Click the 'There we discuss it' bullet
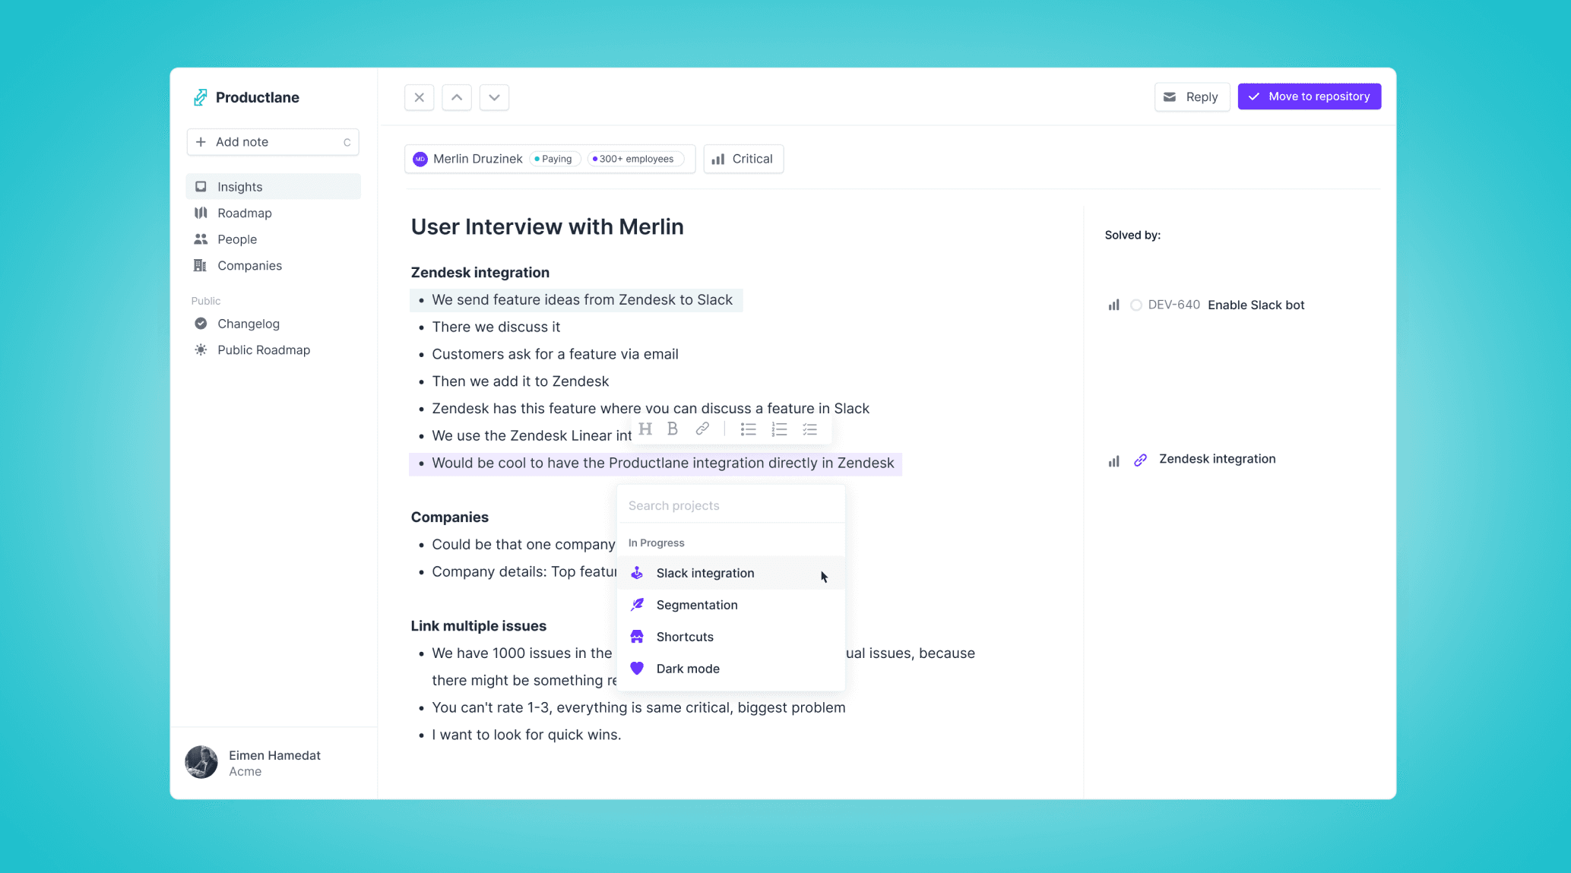 pos(496,327)
